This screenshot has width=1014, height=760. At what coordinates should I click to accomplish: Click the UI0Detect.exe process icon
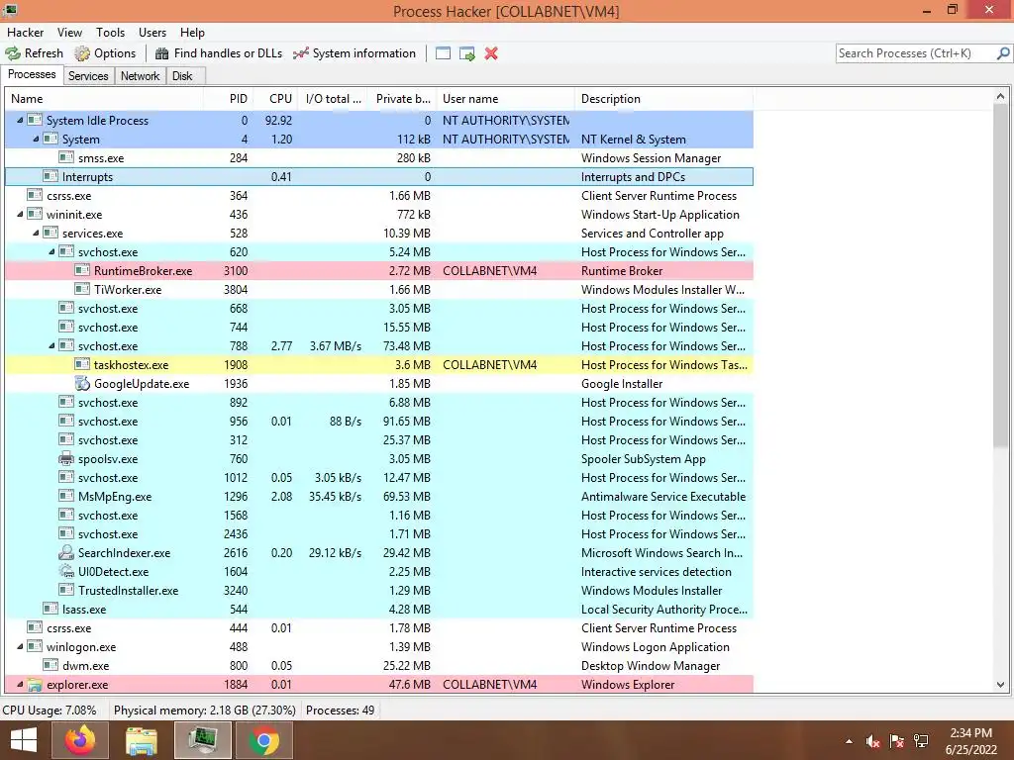66,571
